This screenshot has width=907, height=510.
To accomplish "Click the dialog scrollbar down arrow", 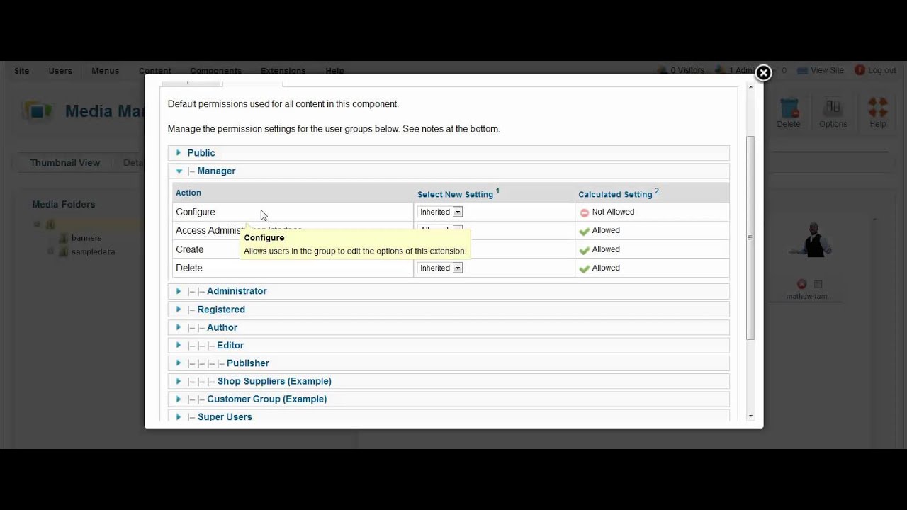I will click(750, 416).
